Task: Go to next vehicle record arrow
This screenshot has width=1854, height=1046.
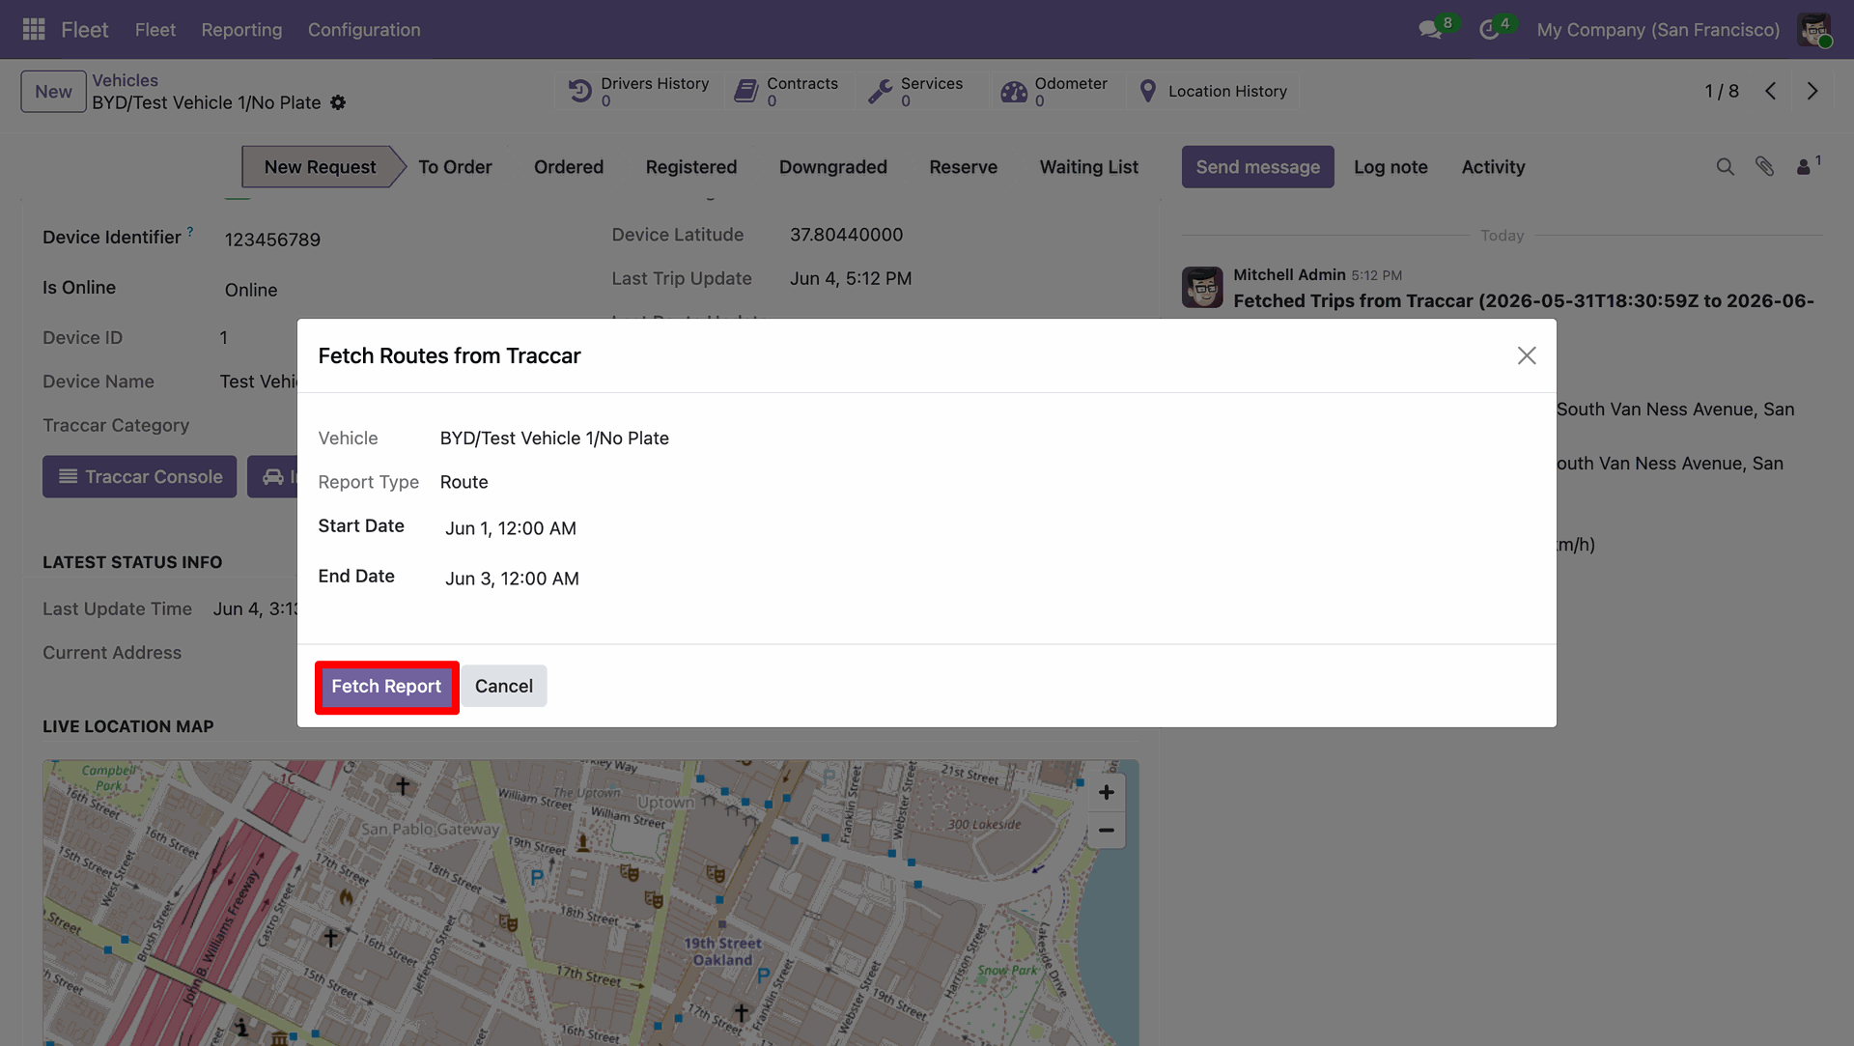Action: (x=1812, y=91)
